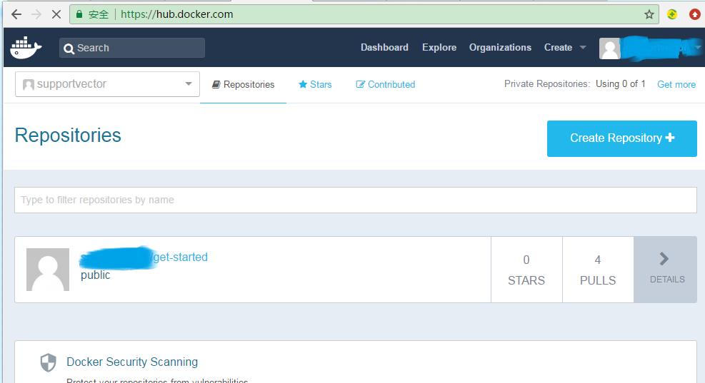Click 'Using 0 of 1' text
The height and width of the screenshot is (383, 705).
point(621,84)
